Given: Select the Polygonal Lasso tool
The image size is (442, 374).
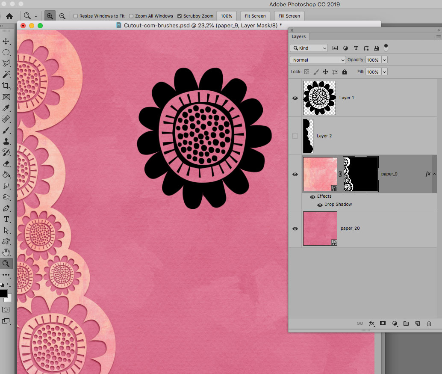Looking at the screenshot, I should [x=6, y=63].
